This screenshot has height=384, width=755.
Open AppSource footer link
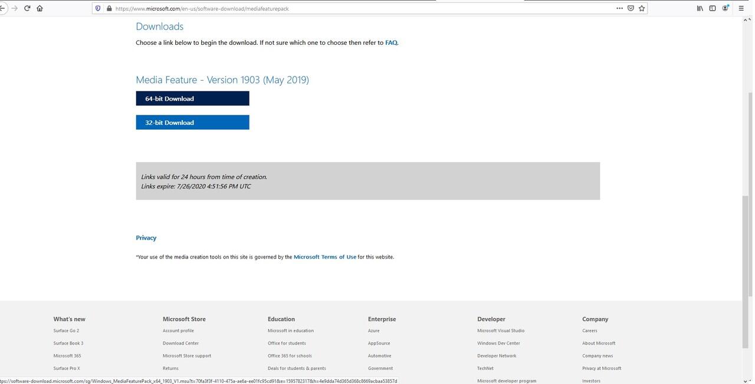pos(379,343)
